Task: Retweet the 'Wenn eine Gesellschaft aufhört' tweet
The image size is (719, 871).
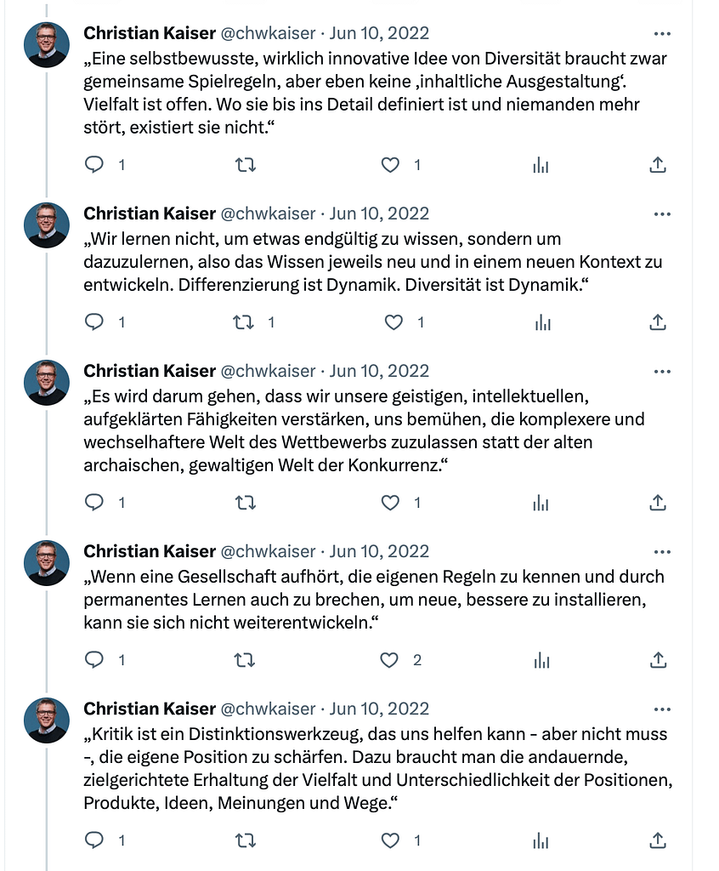Action: click(245, 660)
